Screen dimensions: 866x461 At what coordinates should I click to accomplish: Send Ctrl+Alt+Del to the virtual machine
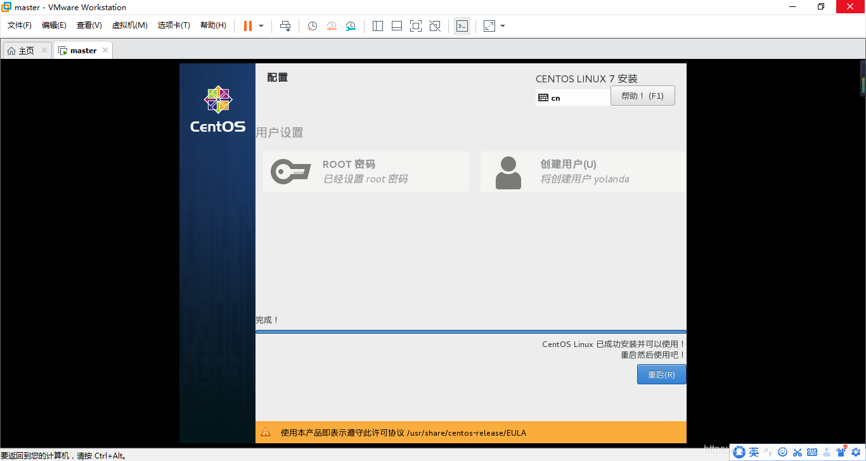click(x=285, y=26)
